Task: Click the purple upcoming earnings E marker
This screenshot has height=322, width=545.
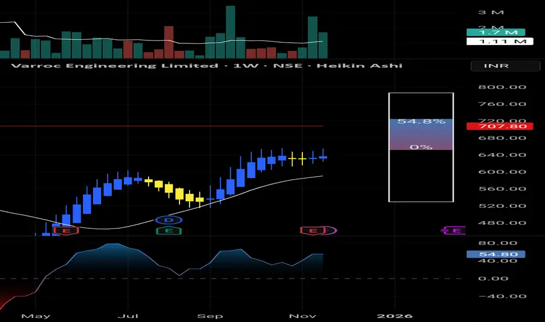Action: click(454, 231)
